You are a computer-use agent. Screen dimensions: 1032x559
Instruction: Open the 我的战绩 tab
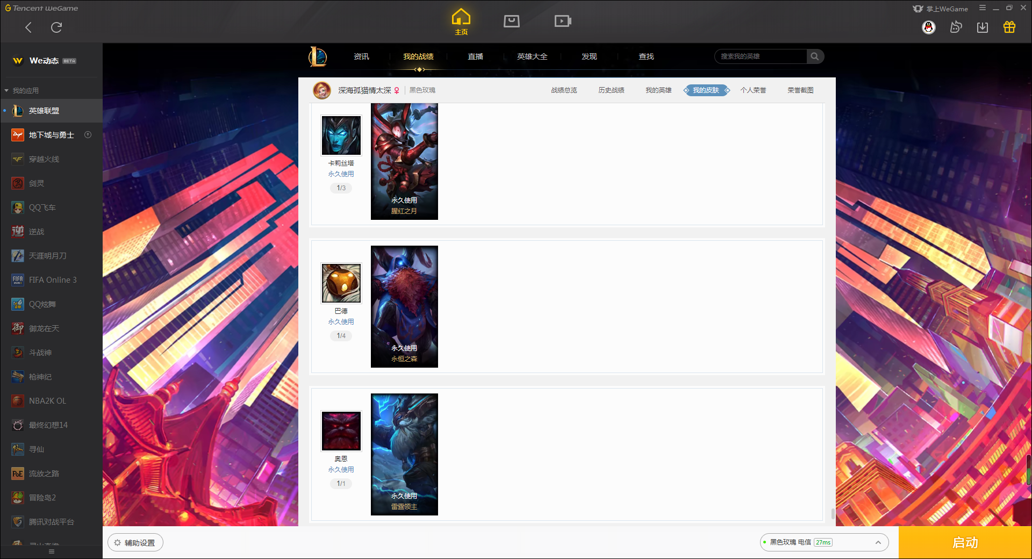coord(418,56)
